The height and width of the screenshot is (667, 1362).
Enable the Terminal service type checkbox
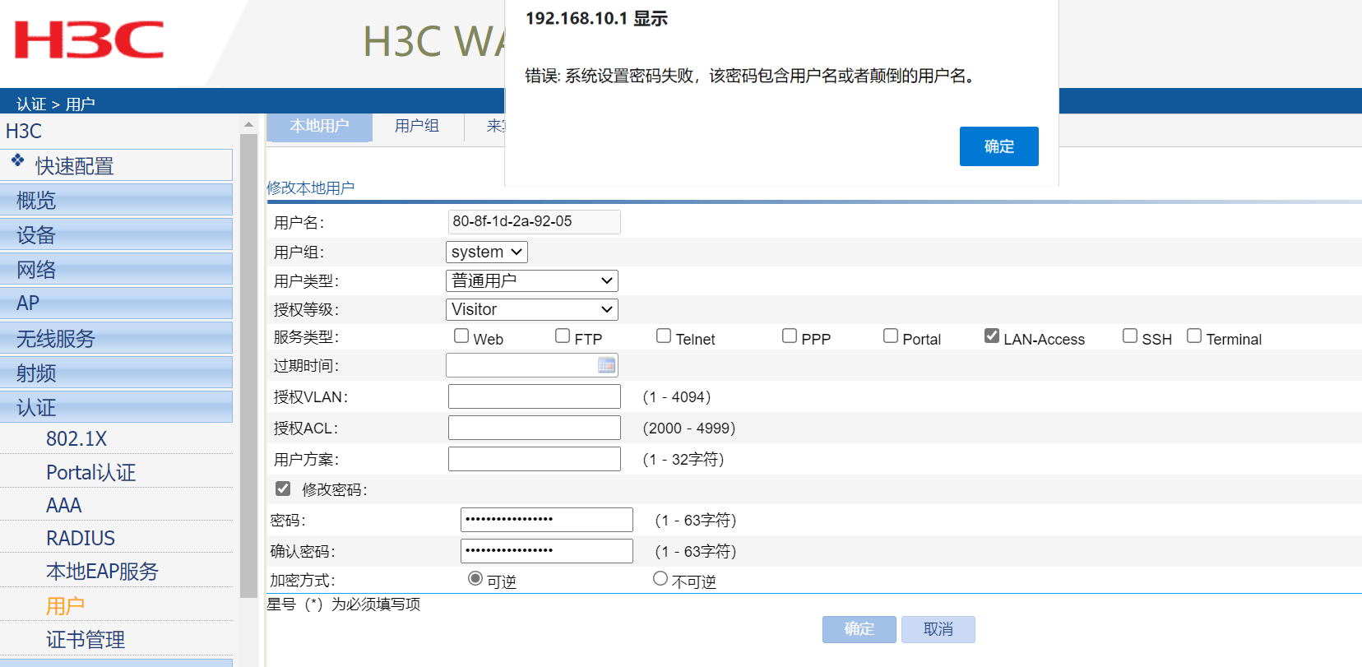[1194, 336]
